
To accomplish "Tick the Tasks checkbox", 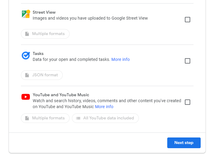I will (188, 61).
